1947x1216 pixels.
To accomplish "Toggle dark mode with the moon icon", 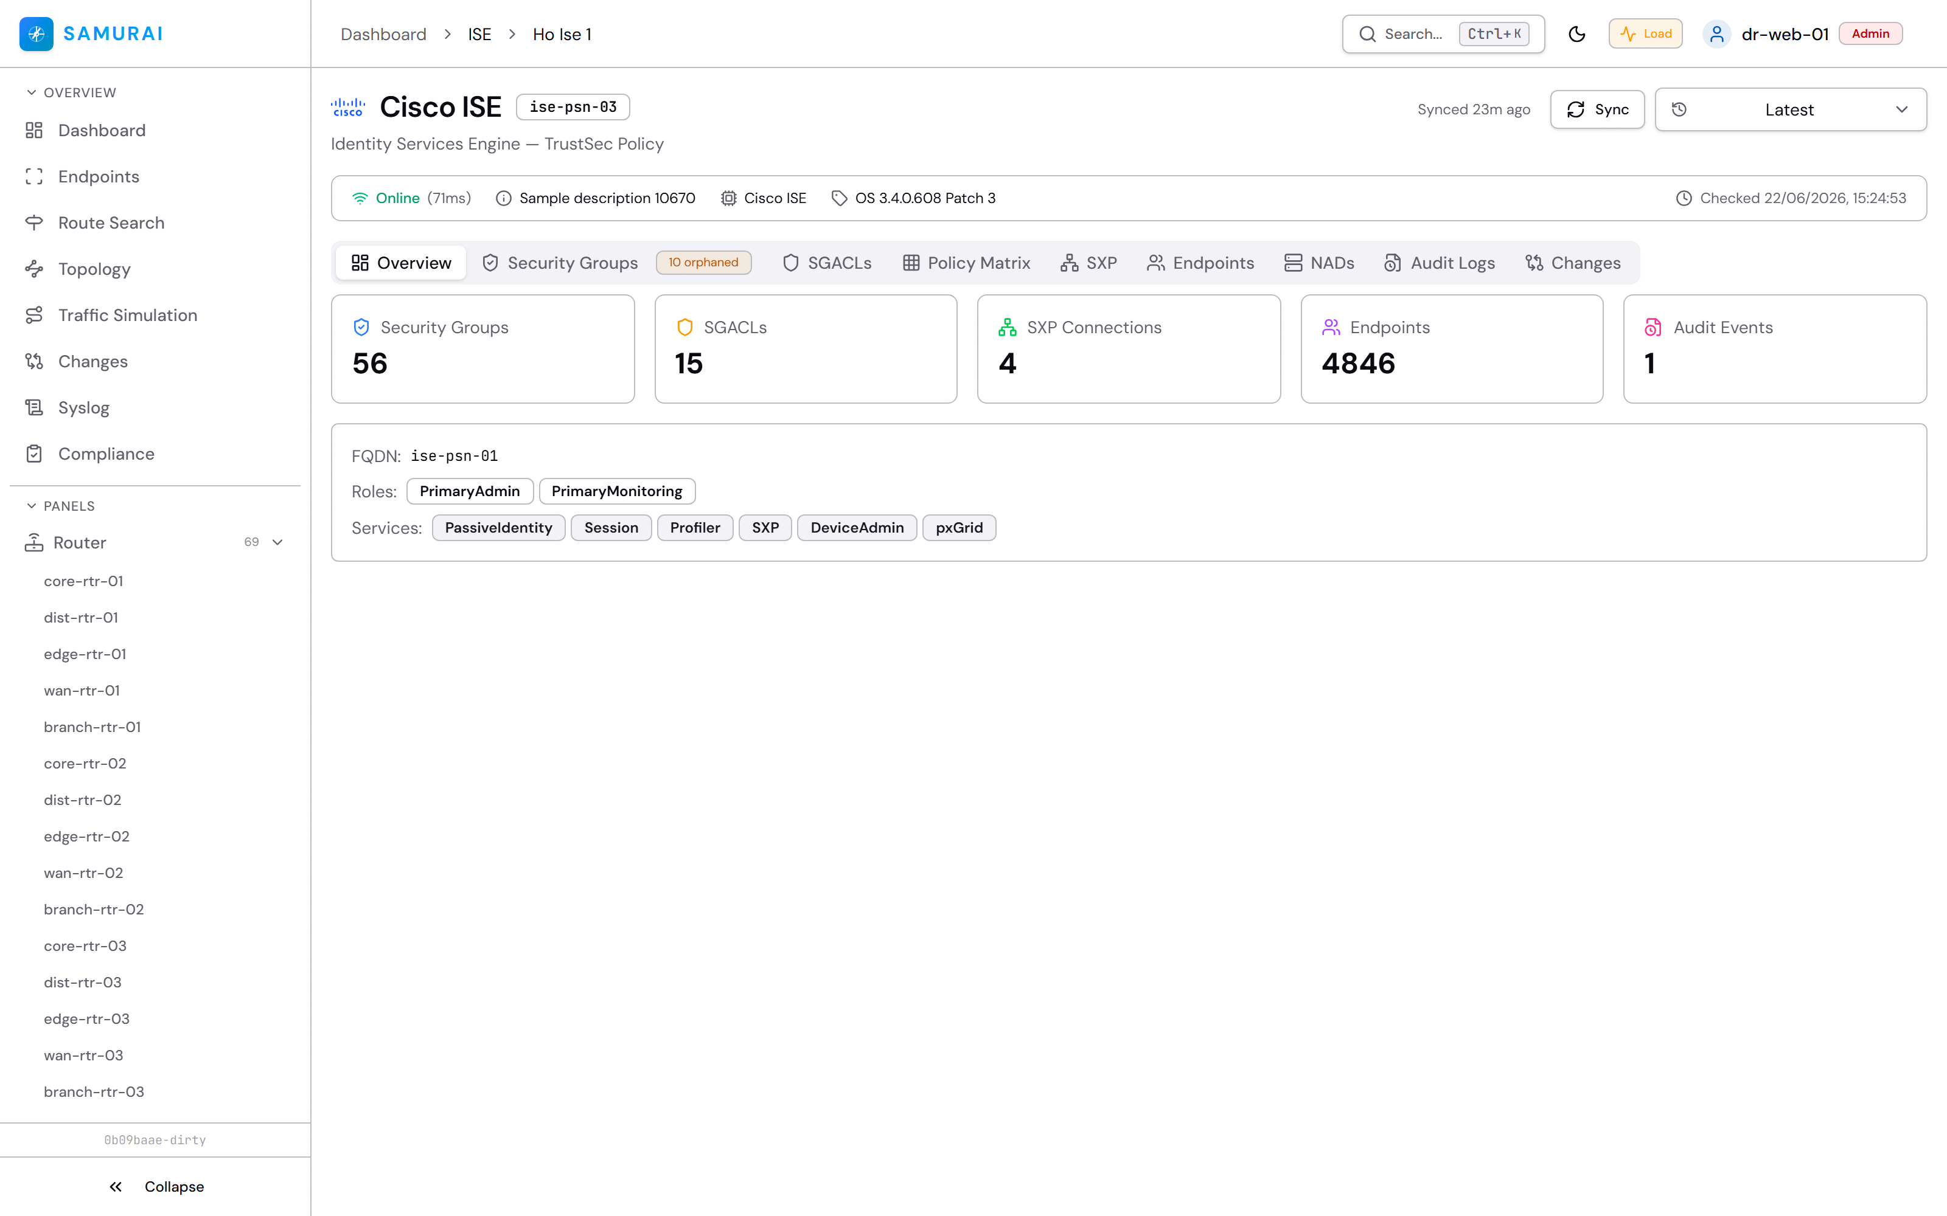I will tap(1577, 34).
